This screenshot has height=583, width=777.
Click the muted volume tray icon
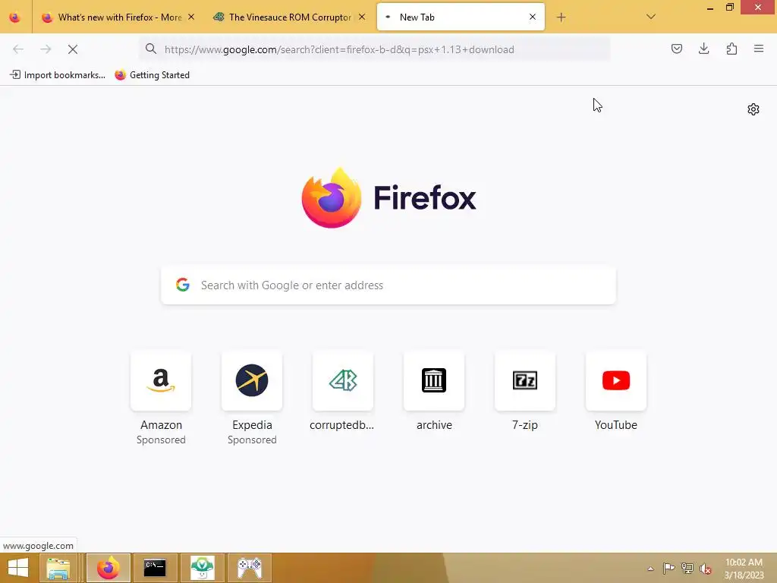pos(705,569)
